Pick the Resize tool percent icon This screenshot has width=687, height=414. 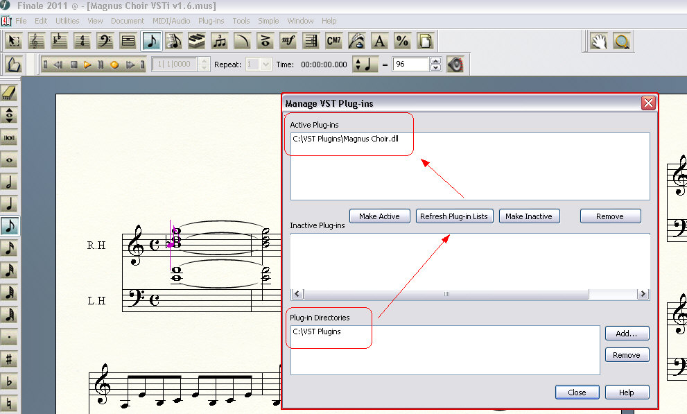tap(402, 41)
